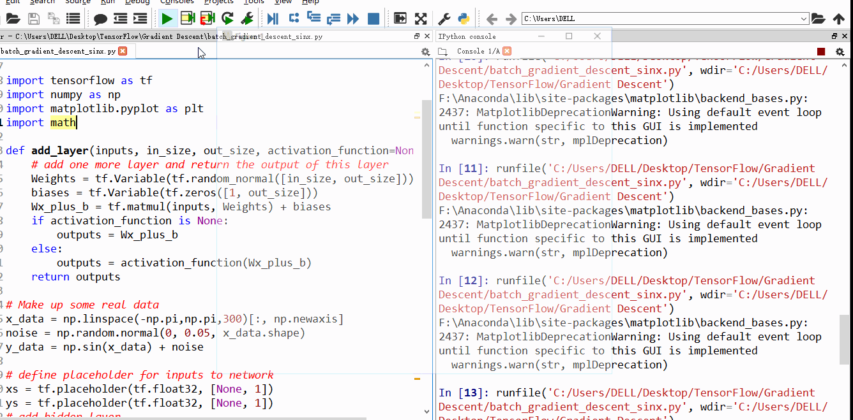Toggle comment with the speech bubble icon
Image resolution: width=853 pixels, height=420 pixels.
point(100,18)
